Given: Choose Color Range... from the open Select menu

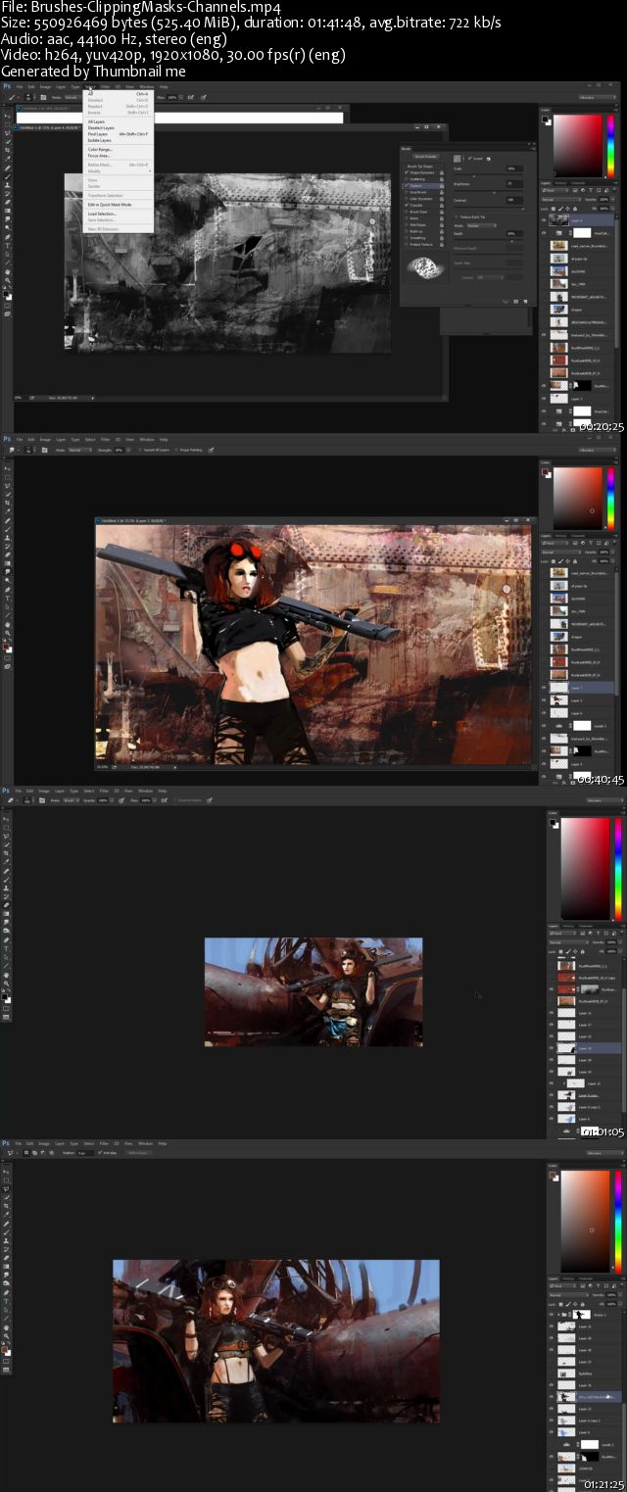Looking at the screenshot, I should [100, 149].
